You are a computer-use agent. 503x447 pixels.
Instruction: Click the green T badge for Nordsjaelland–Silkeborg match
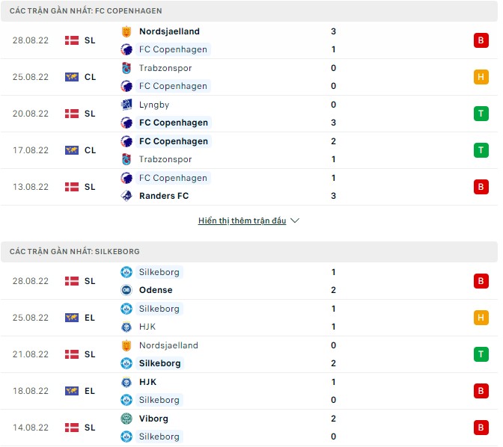(x=480, y=354)
